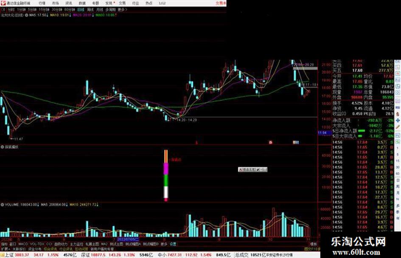Select the 周 shortcut in right toolbar
The width and height of the screenshot is (401, 258).
point(398,186)
